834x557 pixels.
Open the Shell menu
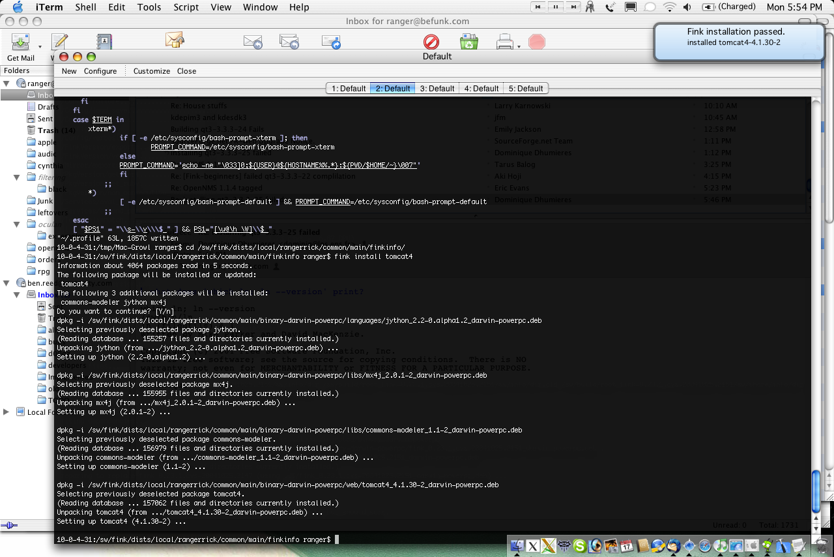pos(85,7)
